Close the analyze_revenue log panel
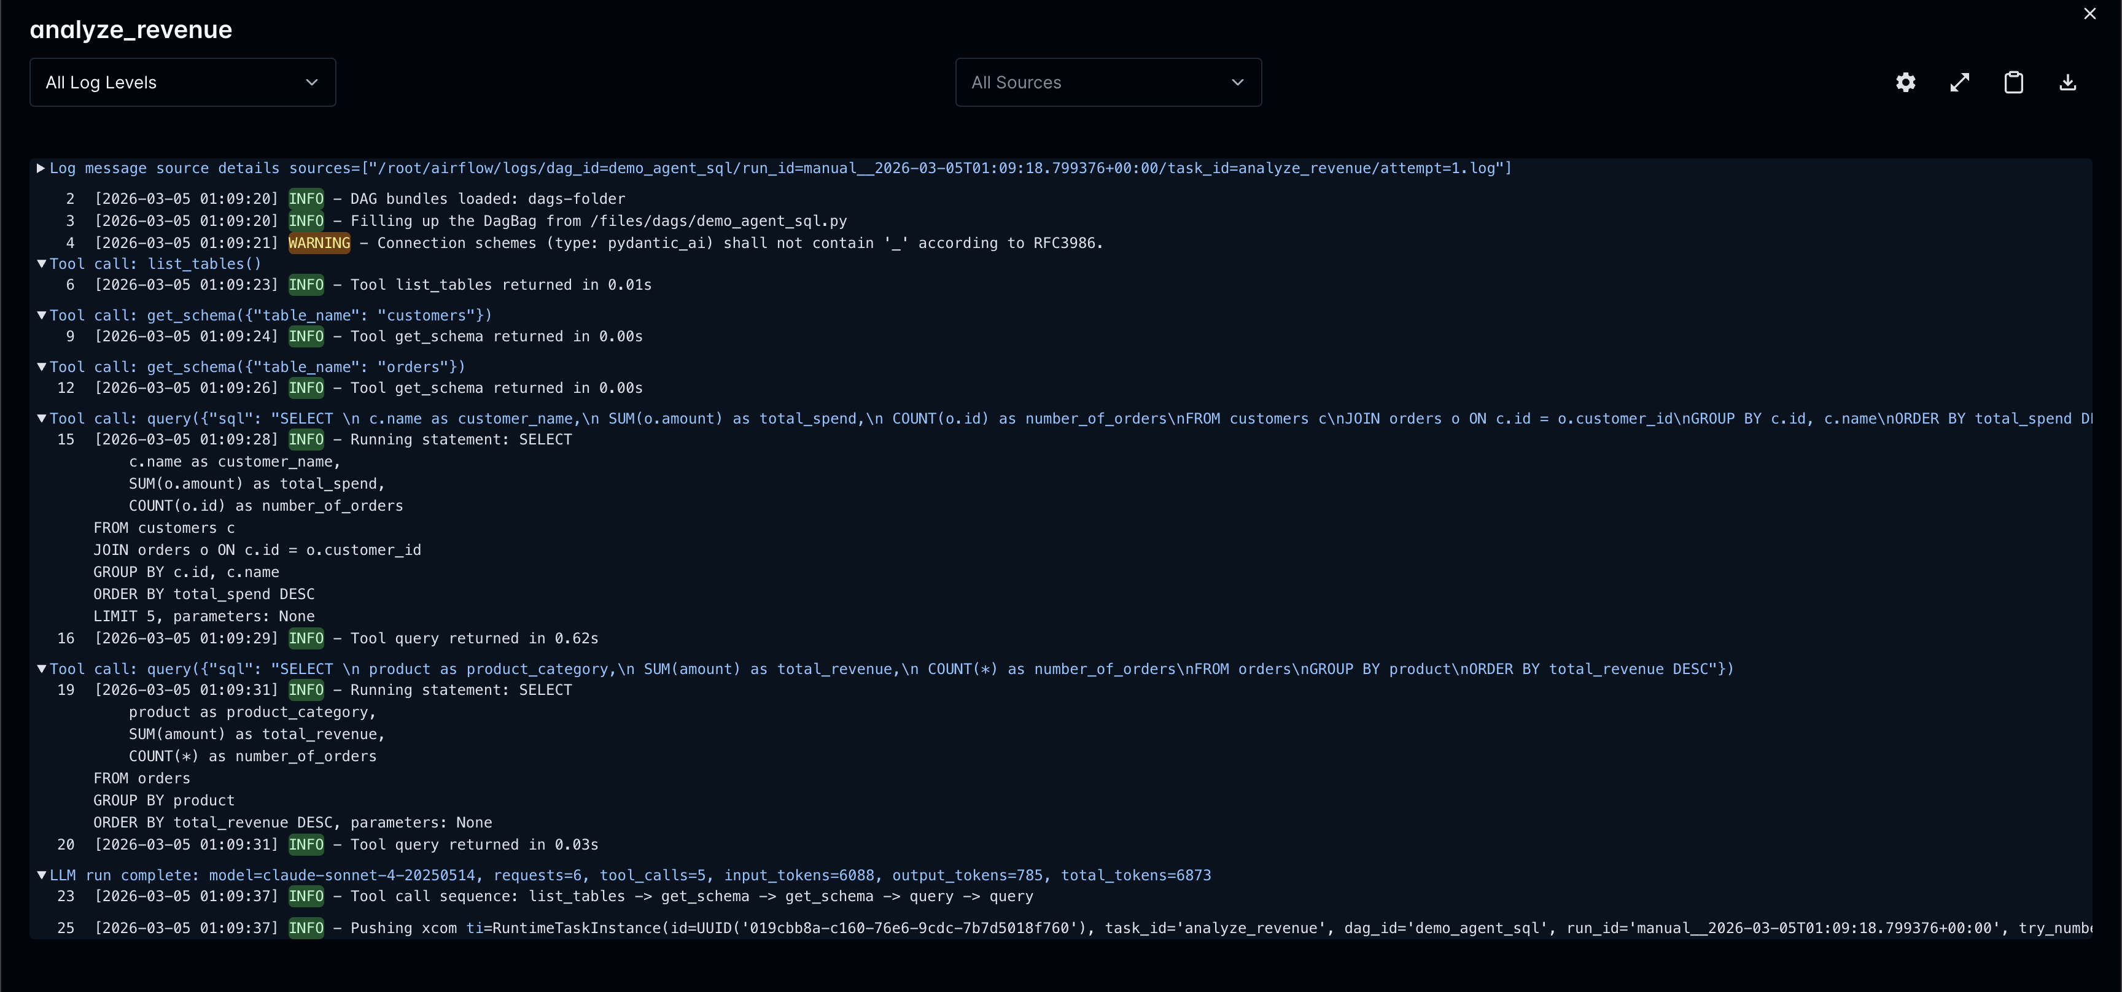2122x992 pixels. pyautogui.click(x=2090, y=13)
